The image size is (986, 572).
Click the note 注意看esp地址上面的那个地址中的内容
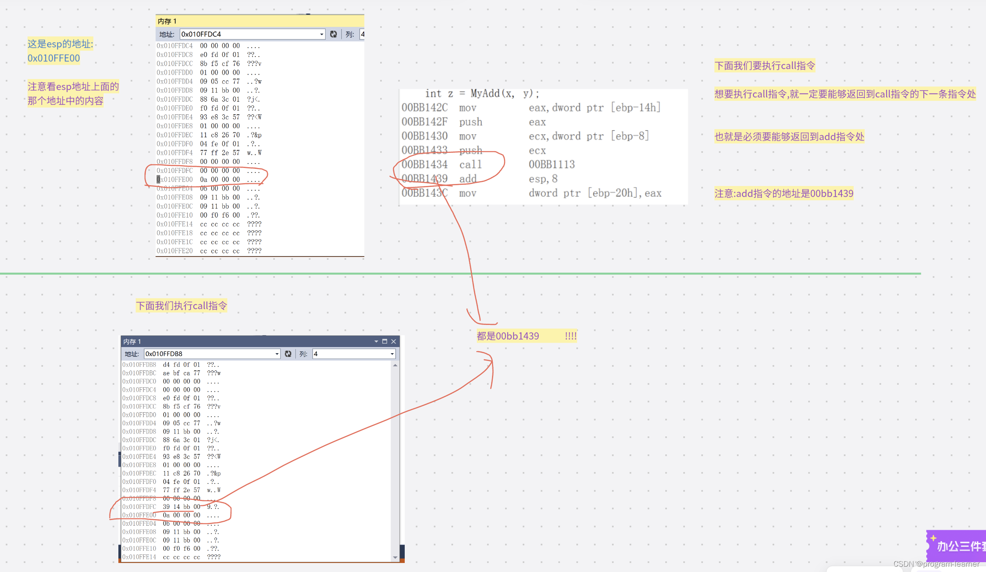coord(73,93)
